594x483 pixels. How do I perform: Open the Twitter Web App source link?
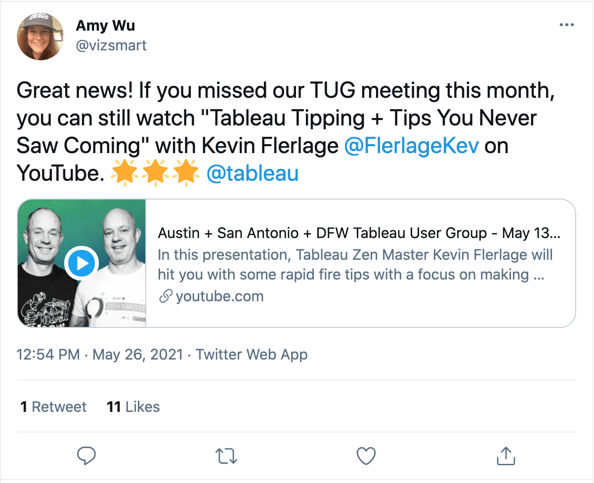click(x=252, y=354)
